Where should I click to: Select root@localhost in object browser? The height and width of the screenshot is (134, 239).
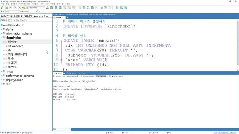point(13,25)
